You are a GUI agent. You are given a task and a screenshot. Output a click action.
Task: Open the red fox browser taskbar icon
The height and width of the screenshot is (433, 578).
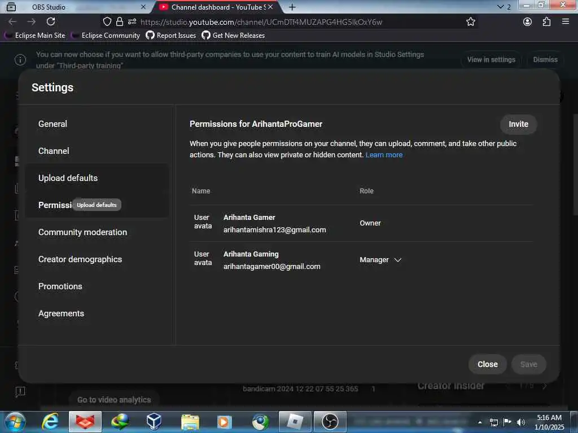pos(85,422)
